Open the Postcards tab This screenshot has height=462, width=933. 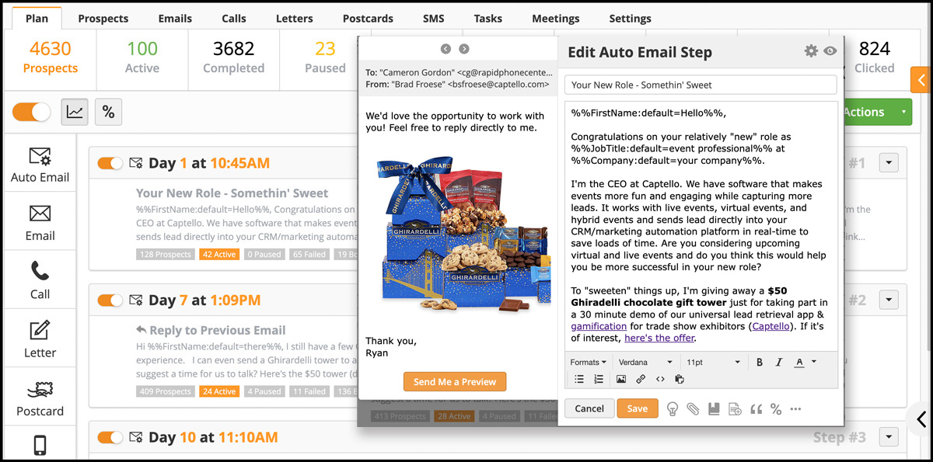click(368, 18)
